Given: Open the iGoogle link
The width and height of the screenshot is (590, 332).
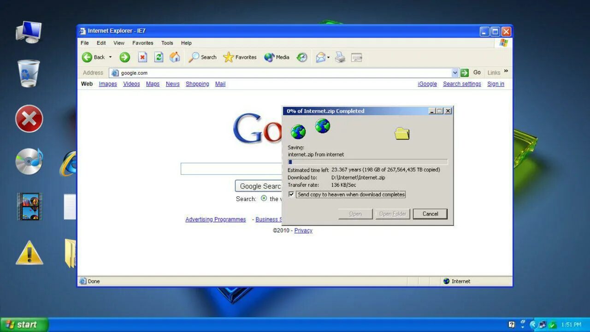Looking at the screenshot, I should click(427, 84).
